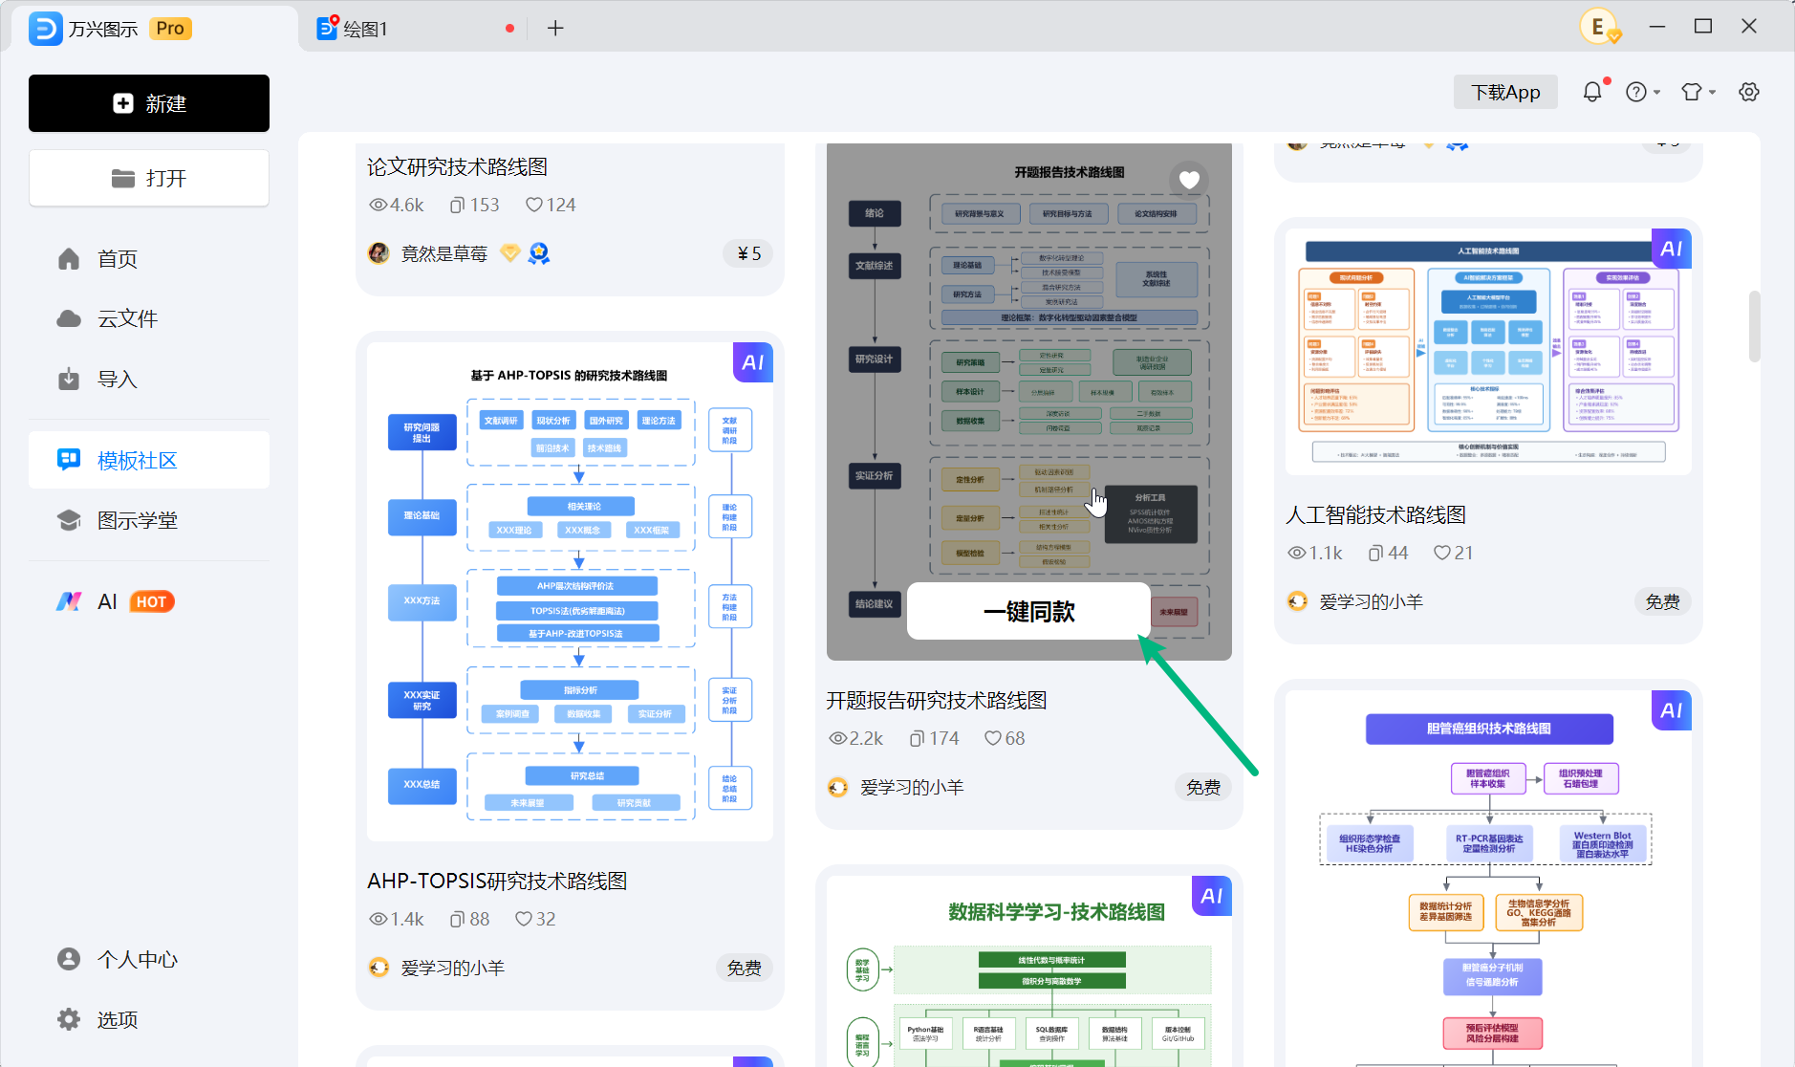Open the skin shirt icon dropdown
This screenshot has height=1067, width=1795.
coord(1698,92)
